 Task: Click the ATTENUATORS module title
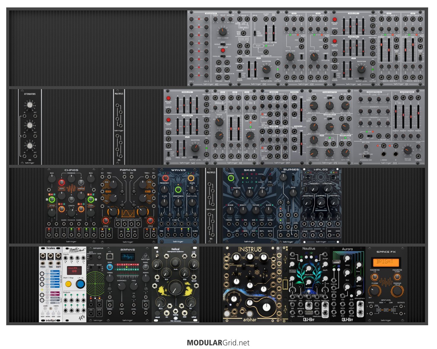point(30,94)
